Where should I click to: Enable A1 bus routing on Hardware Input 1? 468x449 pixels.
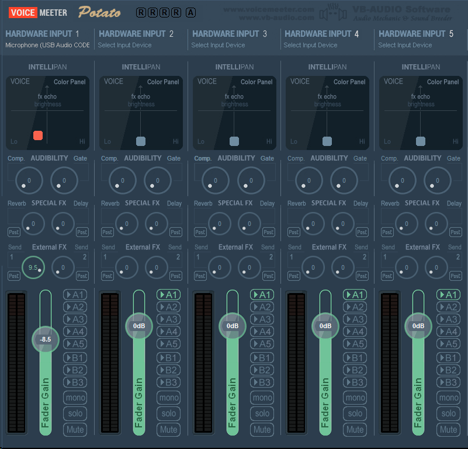(x=75, y=295)
